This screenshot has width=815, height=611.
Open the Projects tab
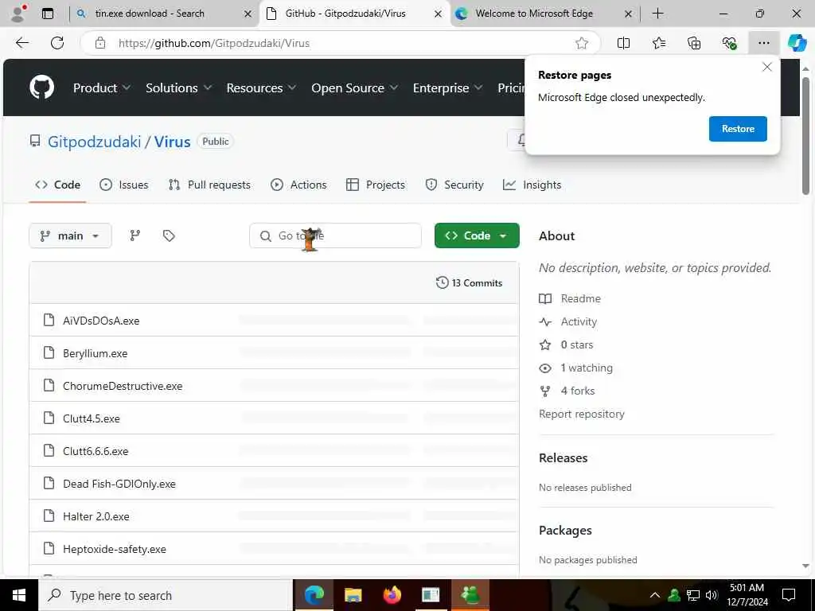376,185
